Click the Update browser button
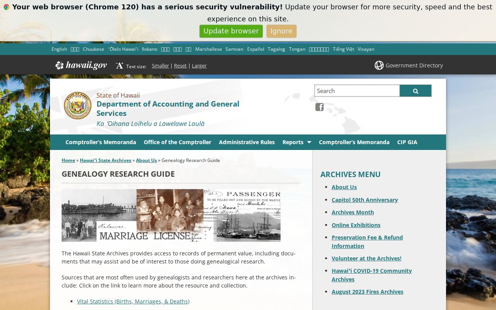The width and height of the screenshot is (496, 310). 231,31
